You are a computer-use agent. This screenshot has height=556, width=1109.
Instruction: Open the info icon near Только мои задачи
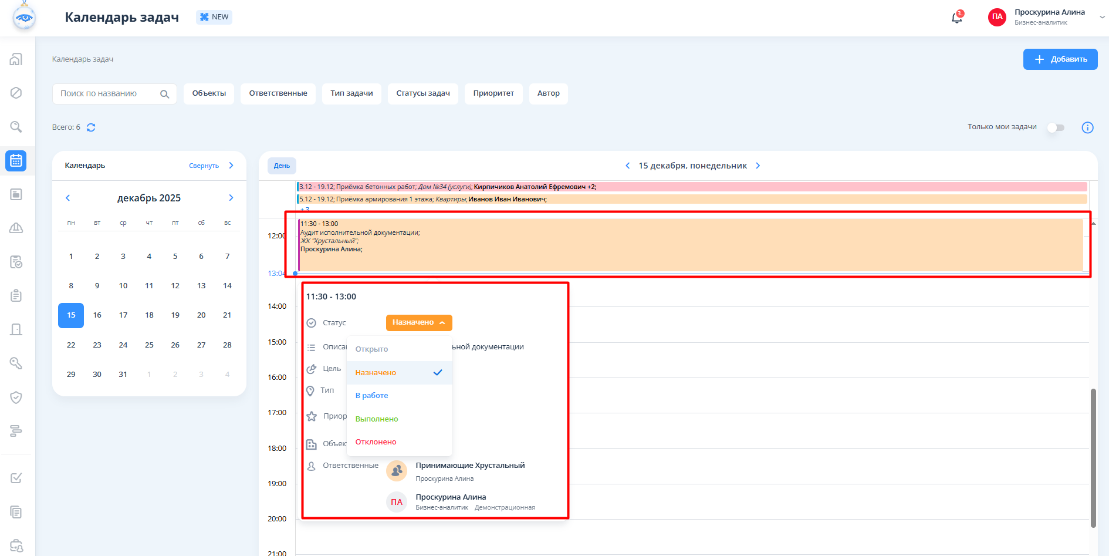(x=1087, y=127)
